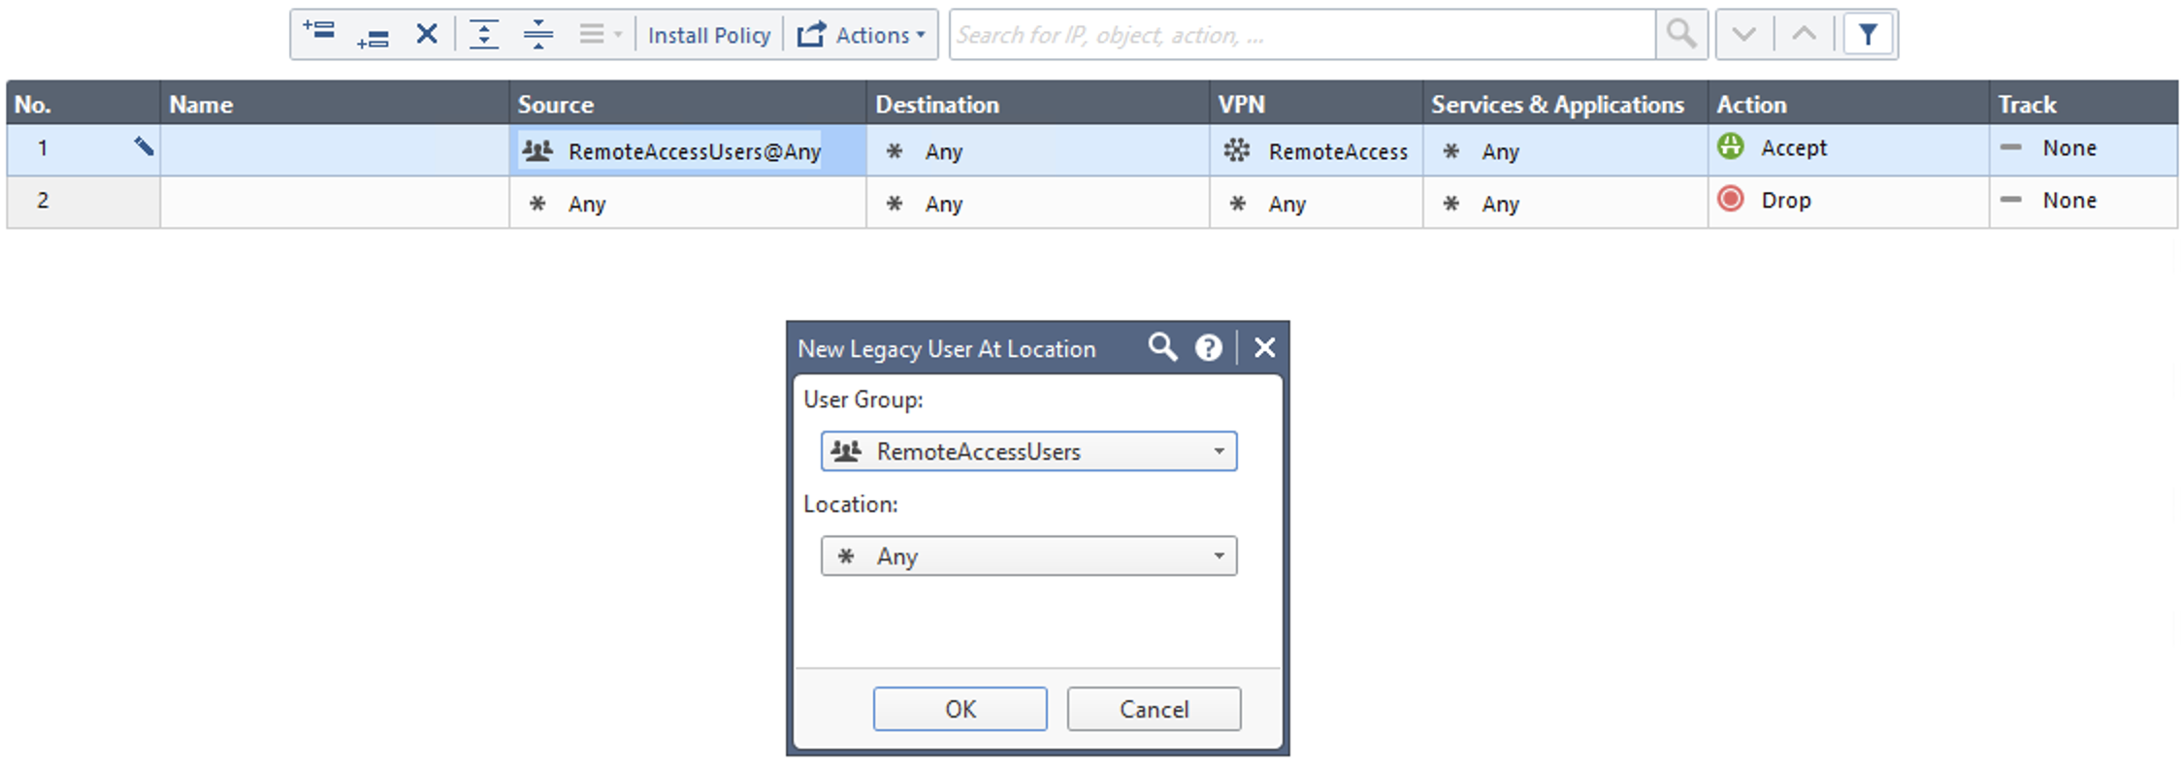The height and width of the screenshot is (768, 2181).
Task: Open help in Legacy User dialog
Action: [1208, 347]
